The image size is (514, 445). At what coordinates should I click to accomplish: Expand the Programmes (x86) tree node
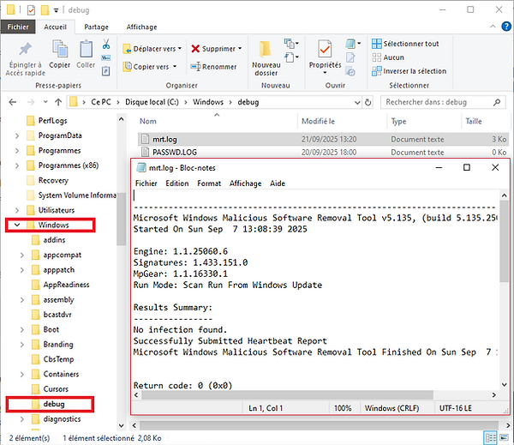[17, 165]
